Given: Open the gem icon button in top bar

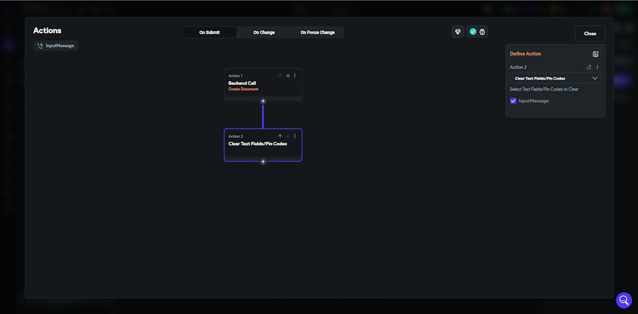Looking at the screenshot, I should click(x=457, y=32).
